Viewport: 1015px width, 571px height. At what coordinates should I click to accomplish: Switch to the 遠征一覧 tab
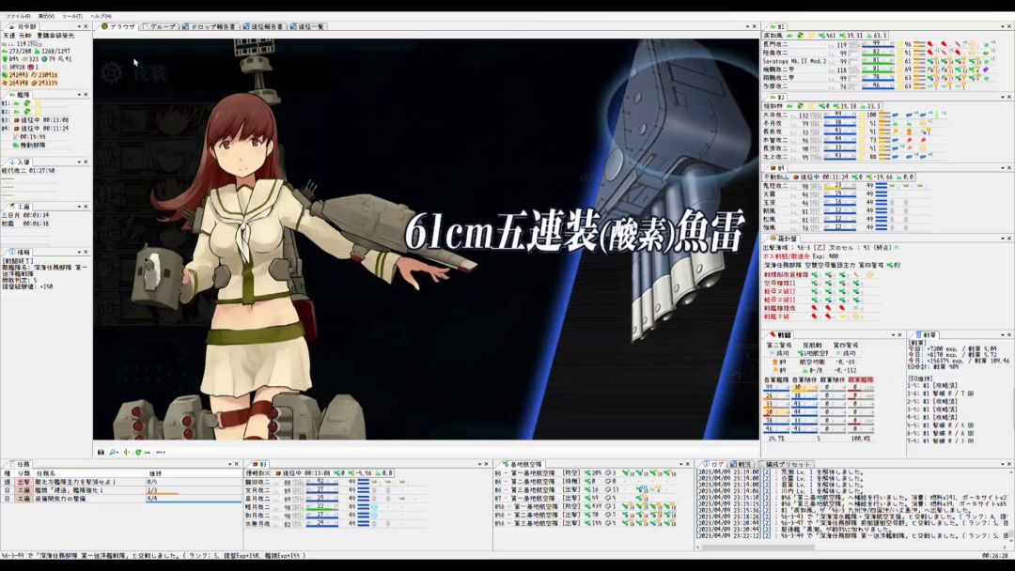point(307,27)
